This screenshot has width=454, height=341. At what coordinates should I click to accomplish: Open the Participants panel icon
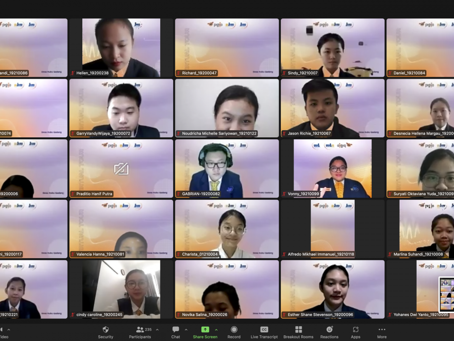click(x=140, y=330)
